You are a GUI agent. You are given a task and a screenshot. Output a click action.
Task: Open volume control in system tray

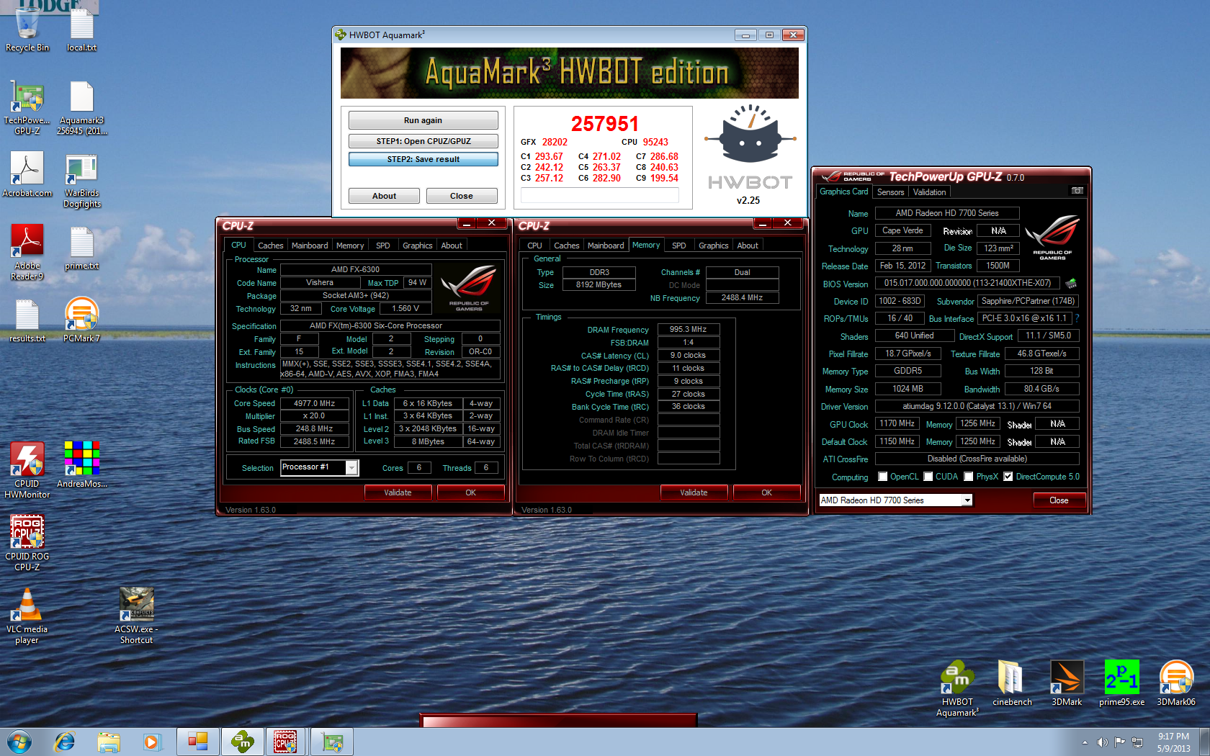(1102, 742)
